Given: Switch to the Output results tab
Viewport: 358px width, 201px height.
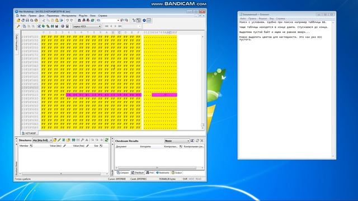Looking at the screenshot, I should [x=177, y=173].
